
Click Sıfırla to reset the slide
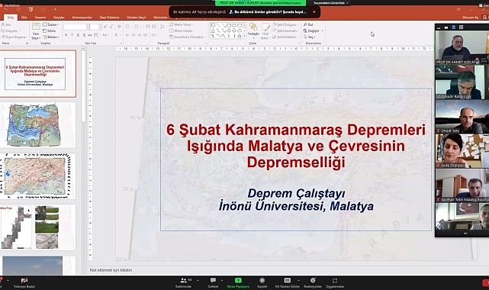coord(50,31)
